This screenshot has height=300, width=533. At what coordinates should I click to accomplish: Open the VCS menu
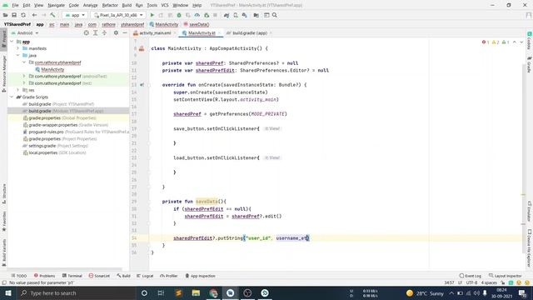165,5
